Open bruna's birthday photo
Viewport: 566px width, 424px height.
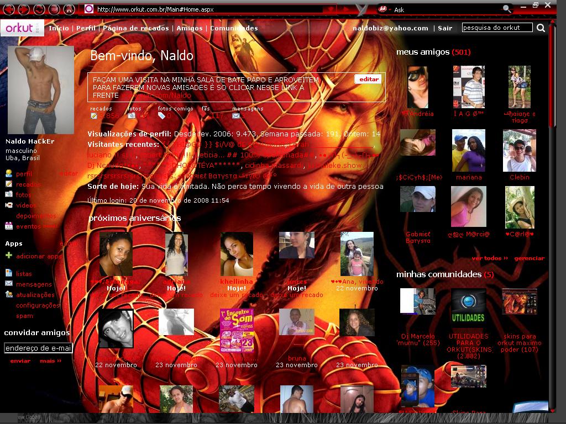[297, 322]
